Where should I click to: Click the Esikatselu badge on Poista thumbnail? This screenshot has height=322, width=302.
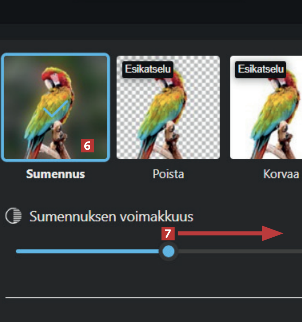(x=148, y=69)
